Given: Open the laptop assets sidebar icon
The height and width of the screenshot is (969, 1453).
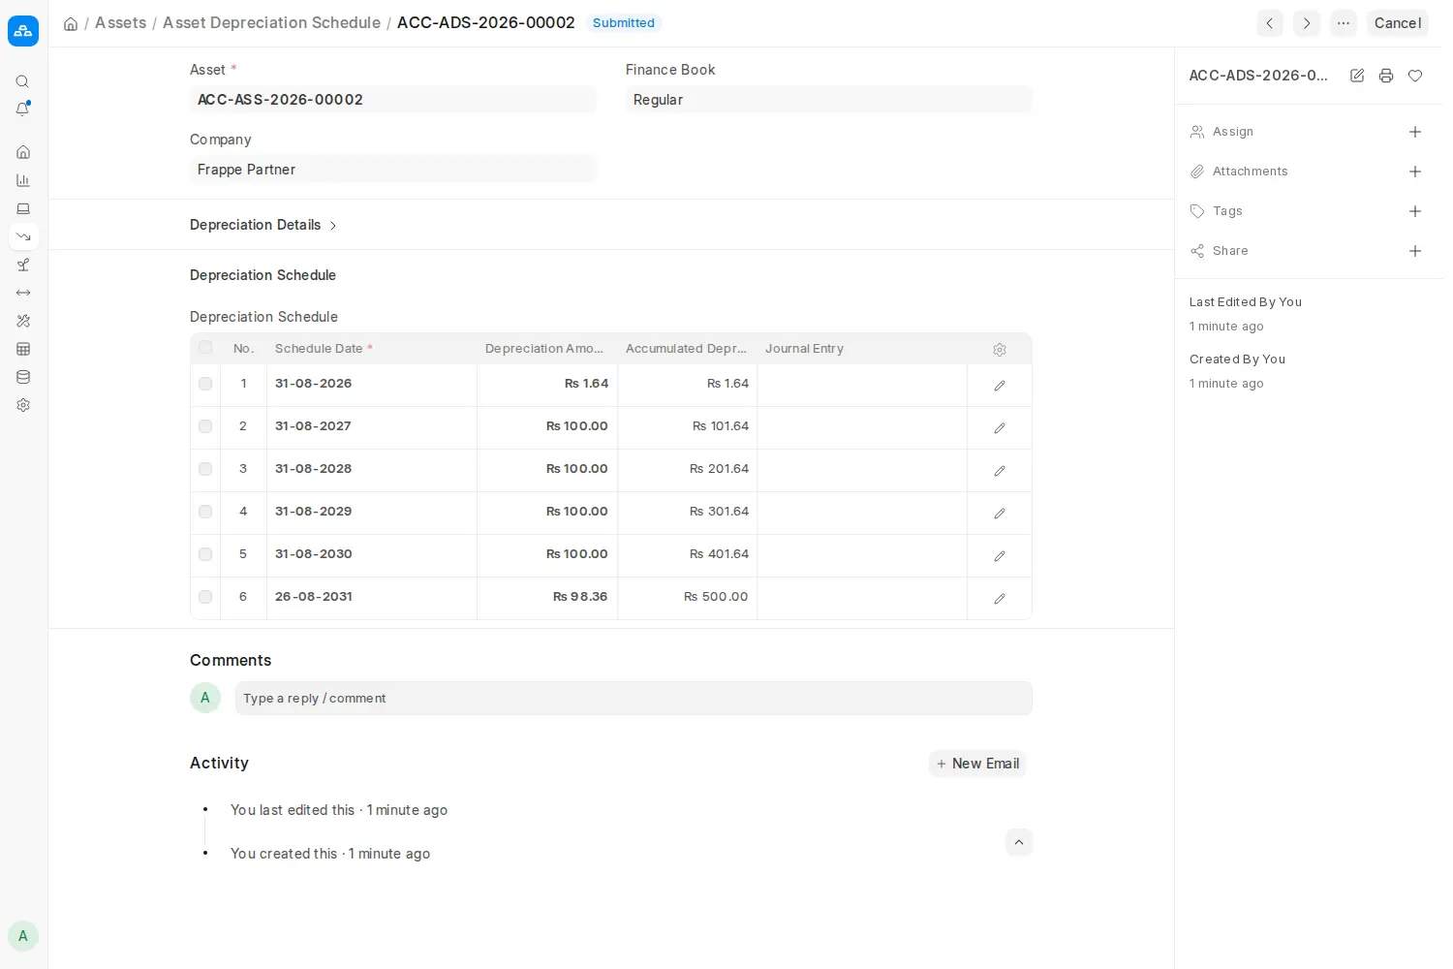Looking at the screenshot, I should point(23,208).
